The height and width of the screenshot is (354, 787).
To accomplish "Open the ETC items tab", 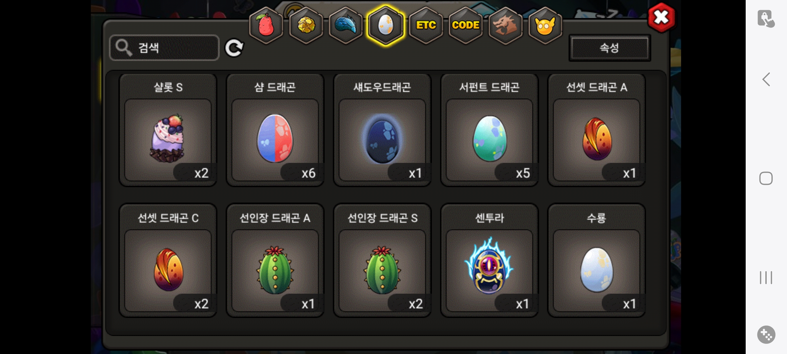I will tap(426, 25).
